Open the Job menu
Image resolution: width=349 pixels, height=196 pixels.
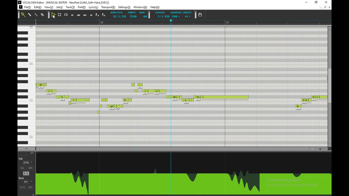point(59,7)
